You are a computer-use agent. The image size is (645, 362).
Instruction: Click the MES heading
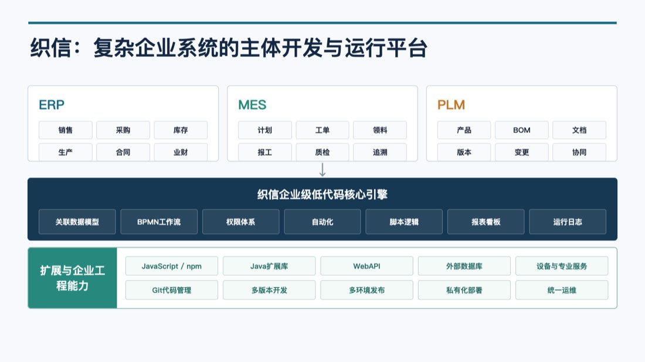[x=252, y=105]
